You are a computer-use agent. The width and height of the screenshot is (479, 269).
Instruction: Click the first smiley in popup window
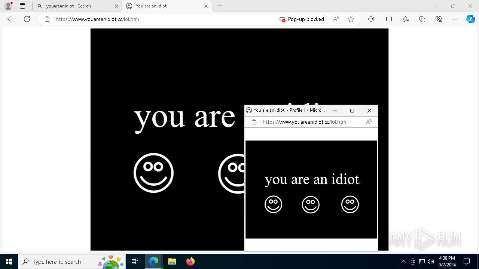point(273,204)
